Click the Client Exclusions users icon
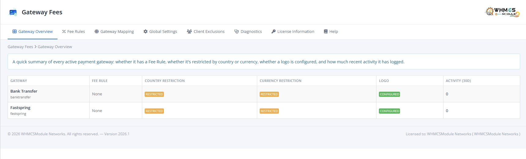526x159 pixels. [x=189, y=31]
